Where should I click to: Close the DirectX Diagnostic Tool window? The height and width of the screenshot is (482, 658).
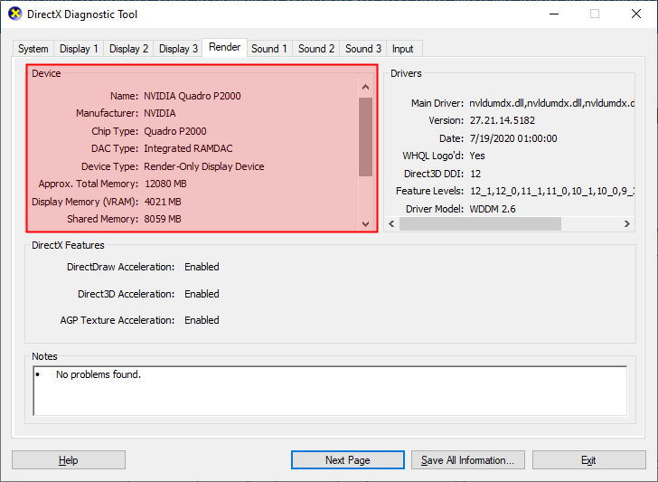coord(636,14)
